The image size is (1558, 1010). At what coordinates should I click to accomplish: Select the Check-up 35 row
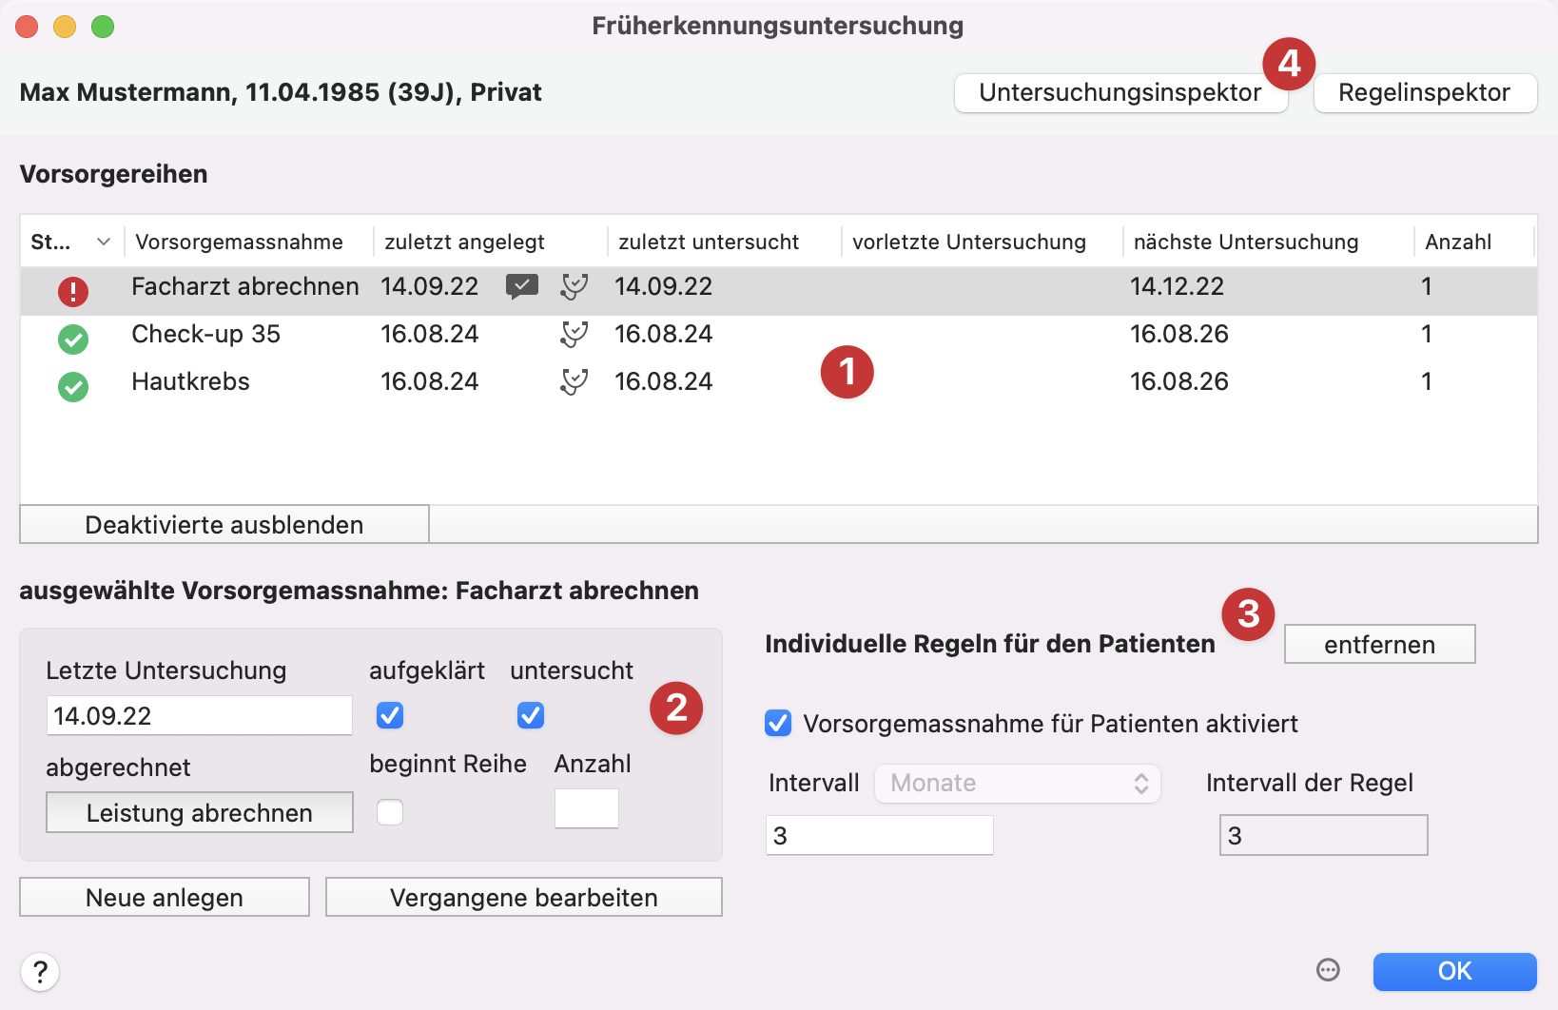[779, 339]
